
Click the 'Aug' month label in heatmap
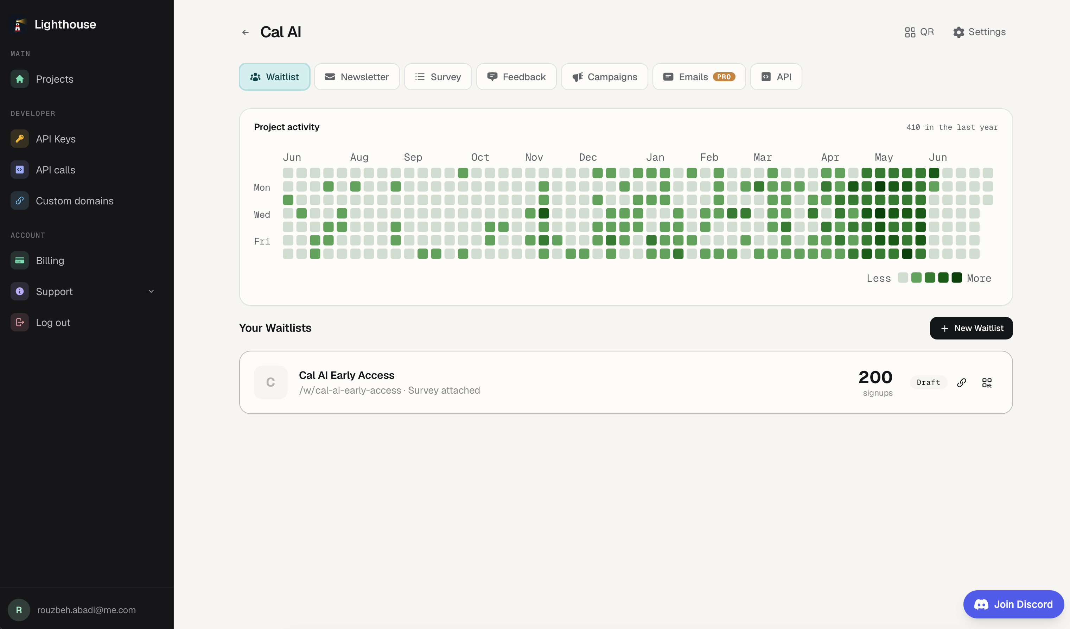tap(359, 158)
